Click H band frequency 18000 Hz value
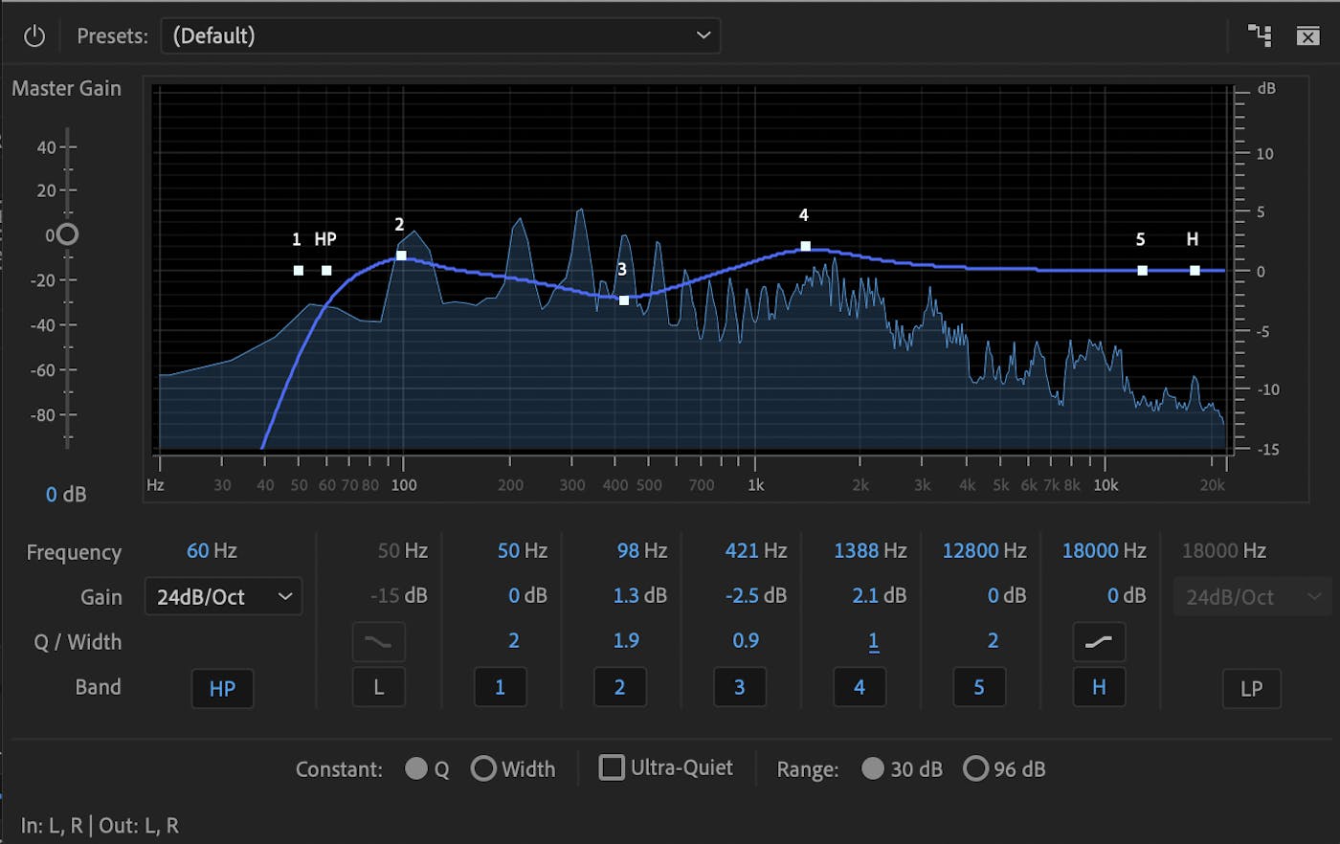The height and width of the screenshot is (844, 1340). 1104,551
